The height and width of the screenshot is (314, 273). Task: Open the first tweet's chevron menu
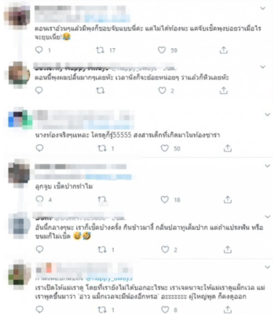263,8
